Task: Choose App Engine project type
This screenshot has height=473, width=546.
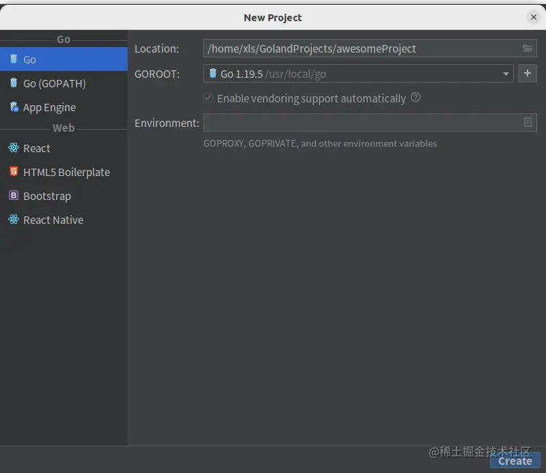Action: 63,107
